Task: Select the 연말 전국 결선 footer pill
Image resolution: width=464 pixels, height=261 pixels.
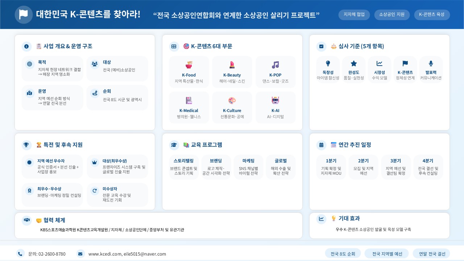Action: coord(432,254)
